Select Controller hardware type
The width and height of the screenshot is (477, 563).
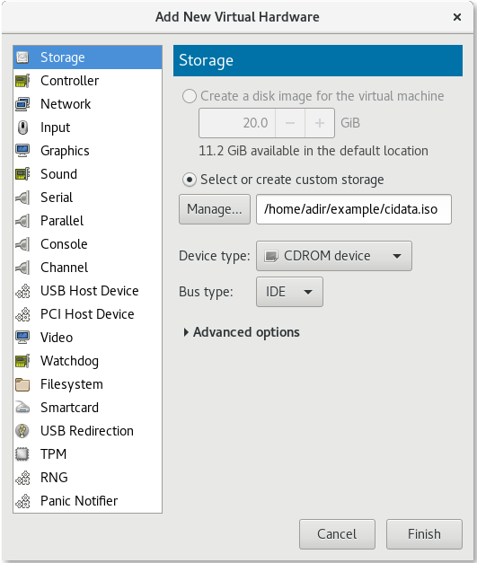(x=88, y=81)
